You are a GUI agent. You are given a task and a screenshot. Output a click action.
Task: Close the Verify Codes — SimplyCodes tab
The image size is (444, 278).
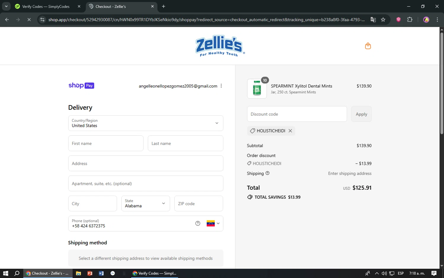click(x=79, y=7)
